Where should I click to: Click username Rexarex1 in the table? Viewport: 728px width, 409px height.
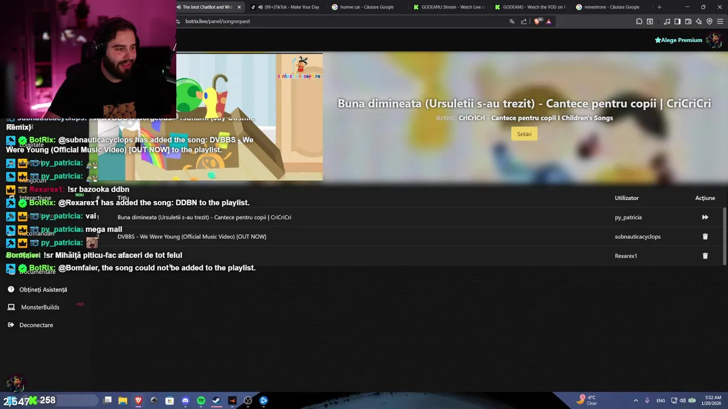coord(626,256)
